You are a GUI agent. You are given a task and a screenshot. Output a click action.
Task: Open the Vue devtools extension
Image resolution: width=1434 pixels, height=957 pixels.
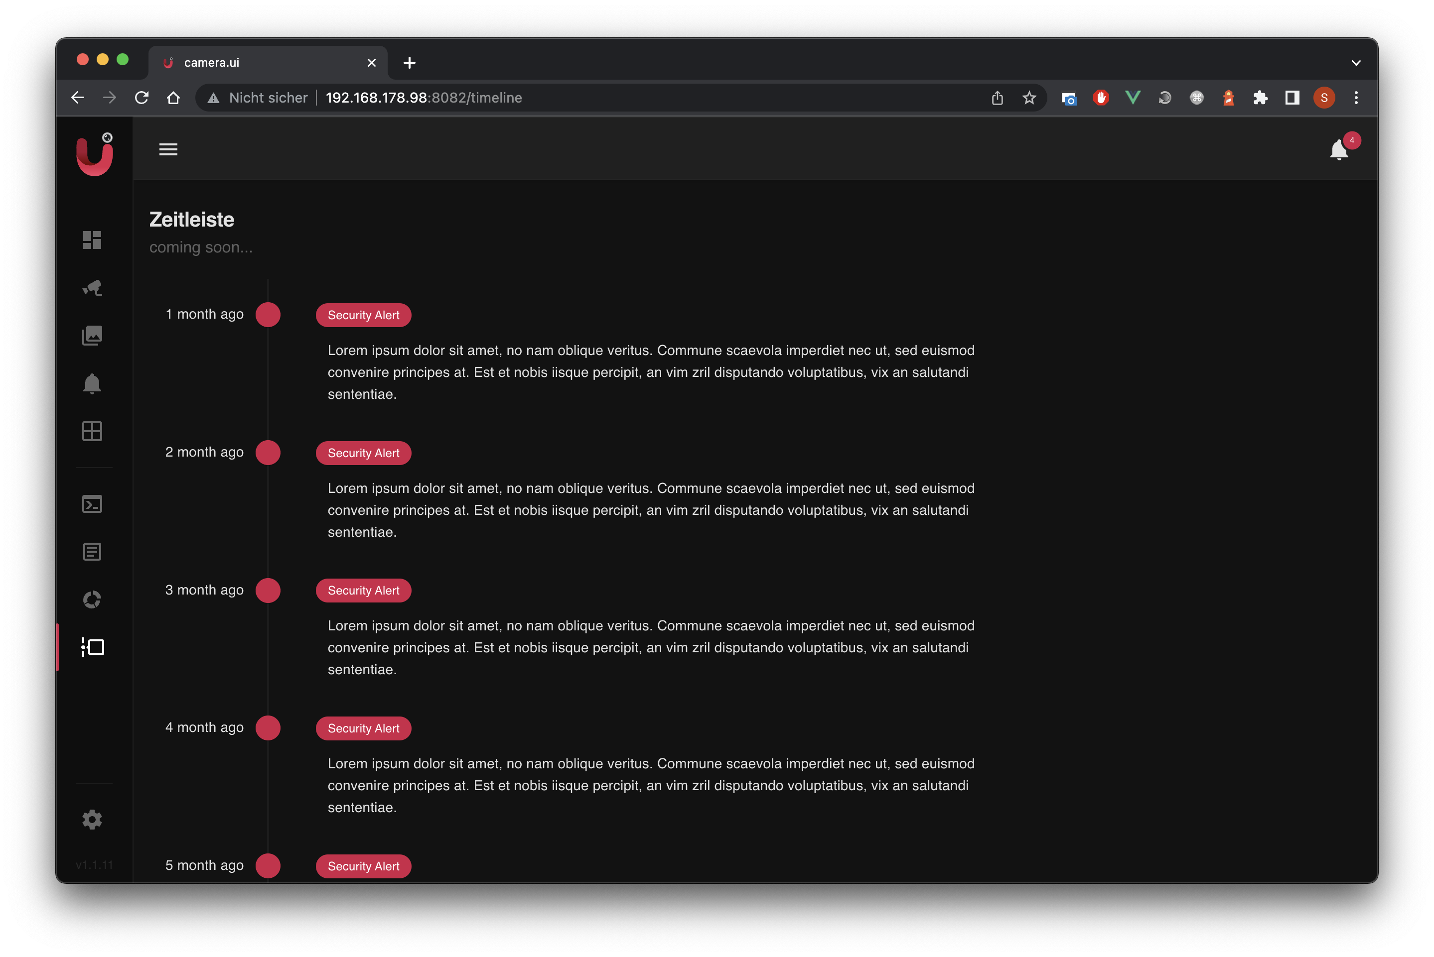tap(1133, 98)
